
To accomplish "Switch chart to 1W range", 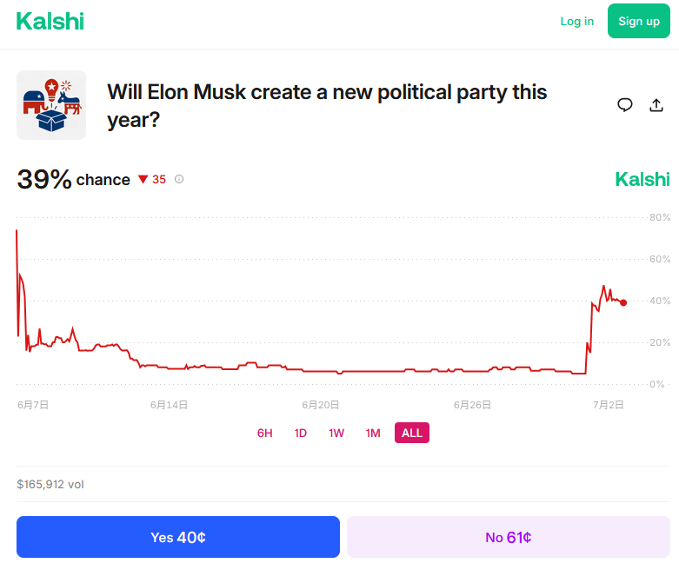I will 336,433.
